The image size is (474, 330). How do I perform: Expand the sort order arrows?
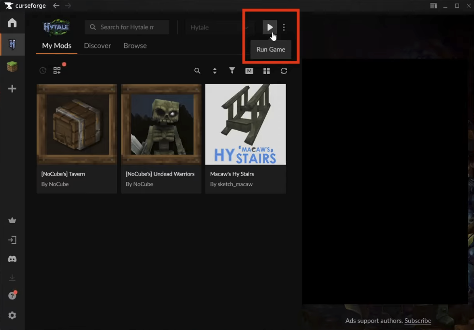click(x=215, y=71)
